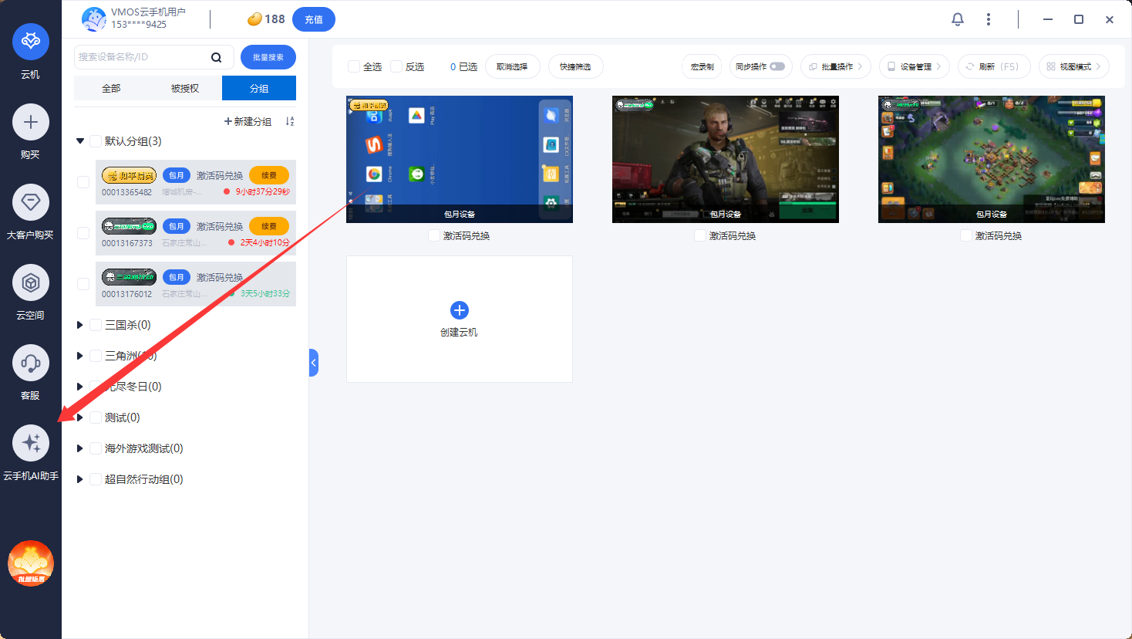Click 新建分组 to add group
The width and height of the screenshot is (1132, 639).
click(x=248, y=121)
